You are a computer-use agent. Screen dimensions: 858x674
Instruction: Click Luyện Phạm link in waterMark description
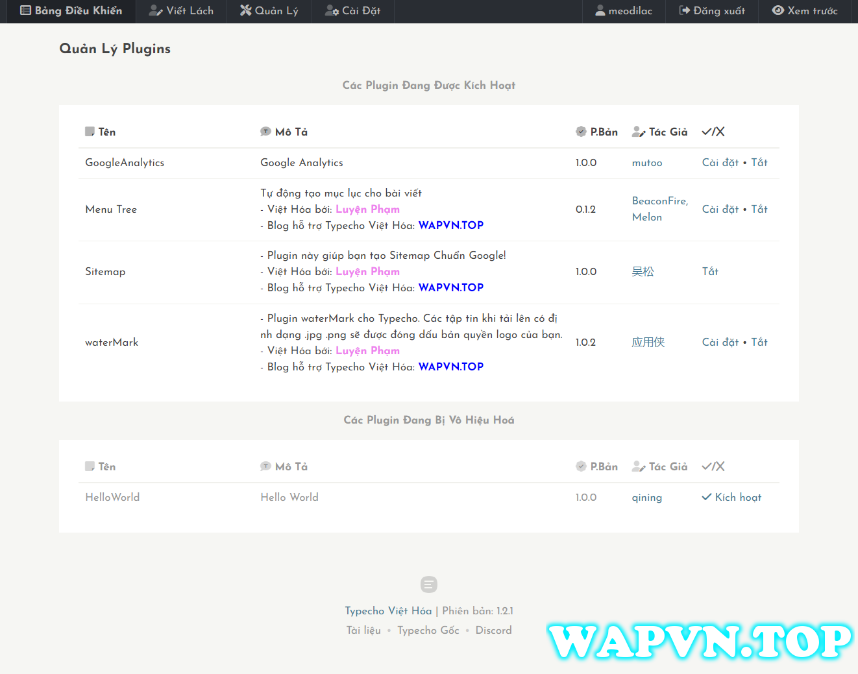367,351
